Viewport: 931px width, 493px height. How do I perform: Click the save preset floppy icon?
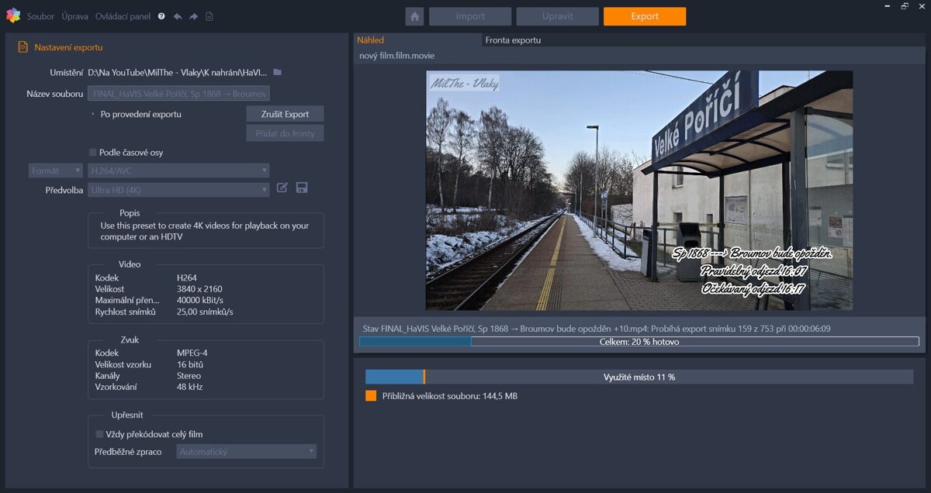click(302, 188)
